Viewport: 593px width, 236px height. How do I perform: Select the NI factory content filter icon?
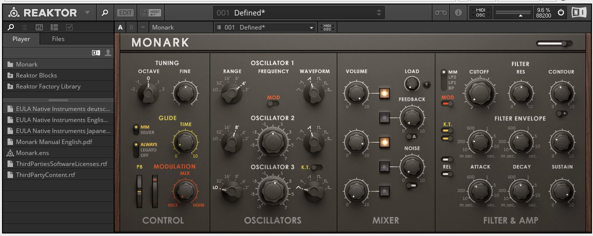click(x=96, y=52)
